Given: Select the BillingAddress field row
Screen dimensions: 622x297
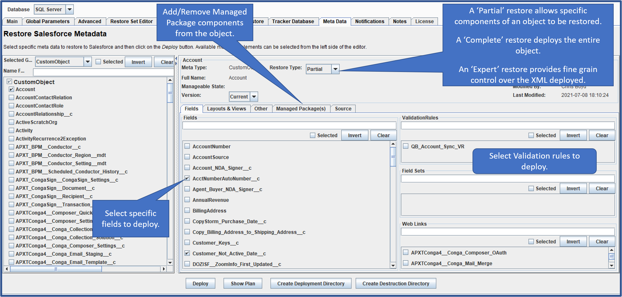Looking at the screenshot, I should tap(209, 210).
